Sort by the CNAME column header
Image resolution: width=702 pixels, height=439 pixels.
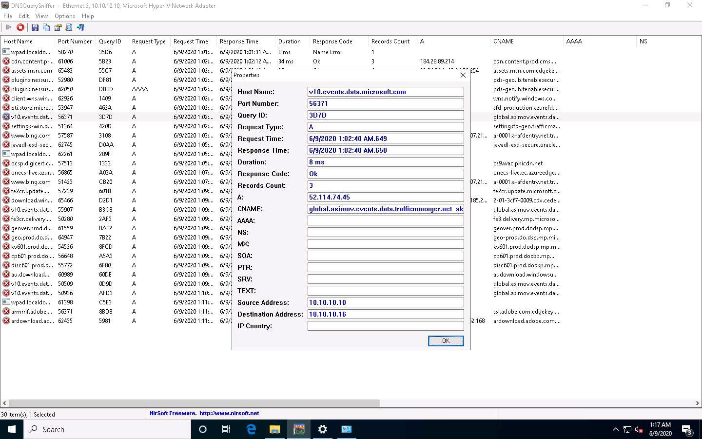click(527, 41)
